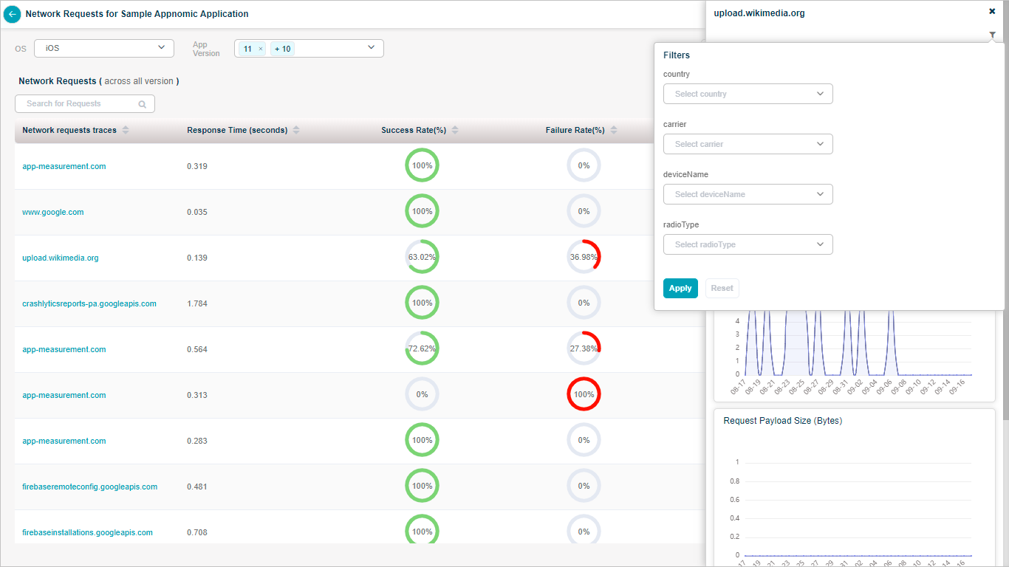Click the + 10 version tag
Screen dimensions: 1009x567
(282, 49)
